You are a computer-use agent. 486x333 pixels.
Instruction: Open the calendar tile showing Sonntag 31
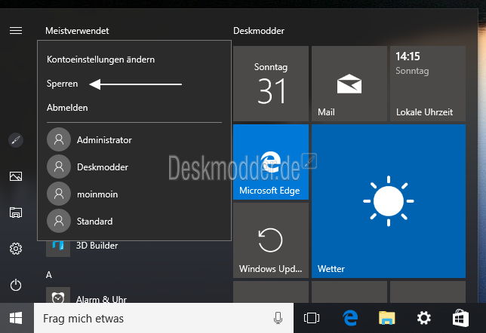click(271, 84)
